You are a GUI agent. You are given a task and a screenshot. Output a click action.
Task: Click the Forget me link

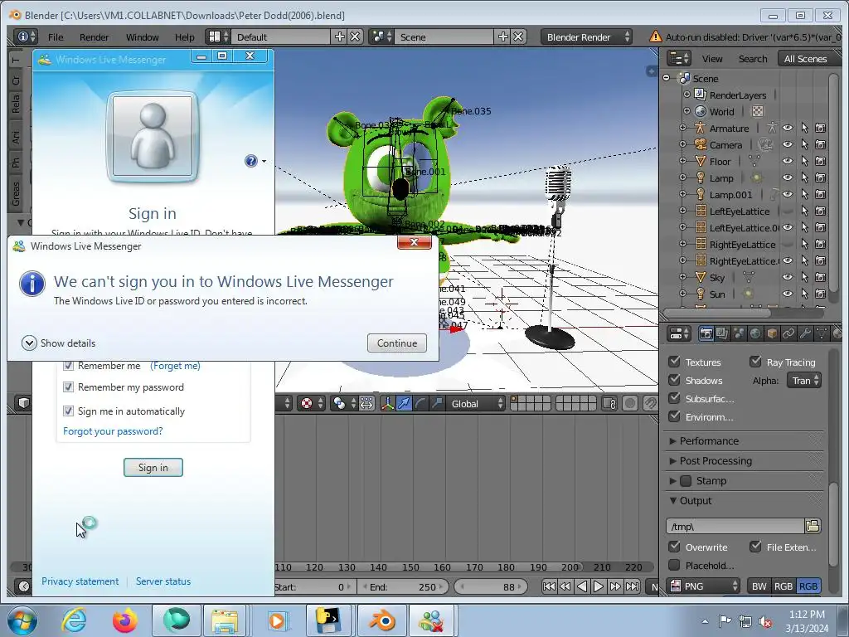pyautogui.click(x=175, y=366)
